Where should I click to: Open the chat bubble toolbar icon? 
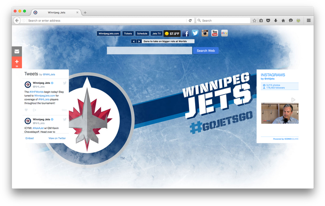coord(291,21)
